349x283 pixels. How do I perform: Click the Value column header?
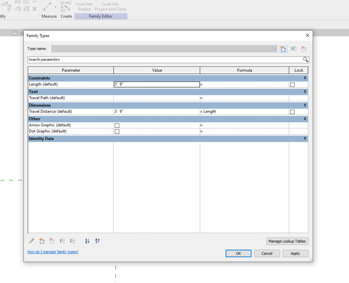click(x=157, y=70)
